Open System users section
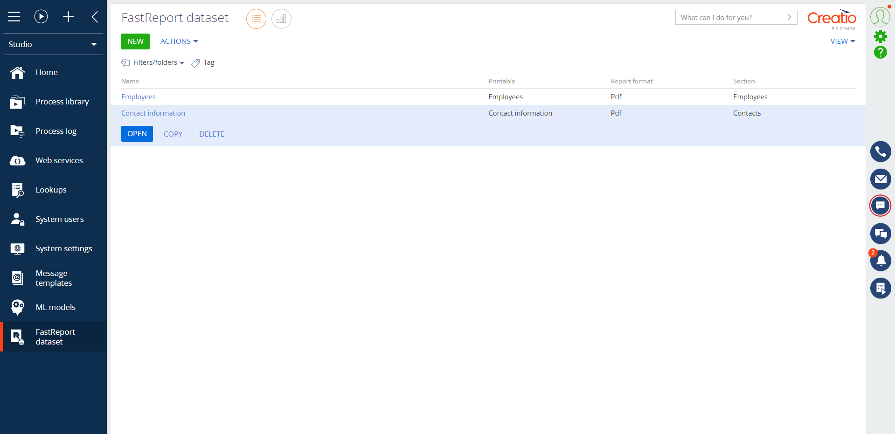Viewport: 895px width, 434px height. [60, 219]
